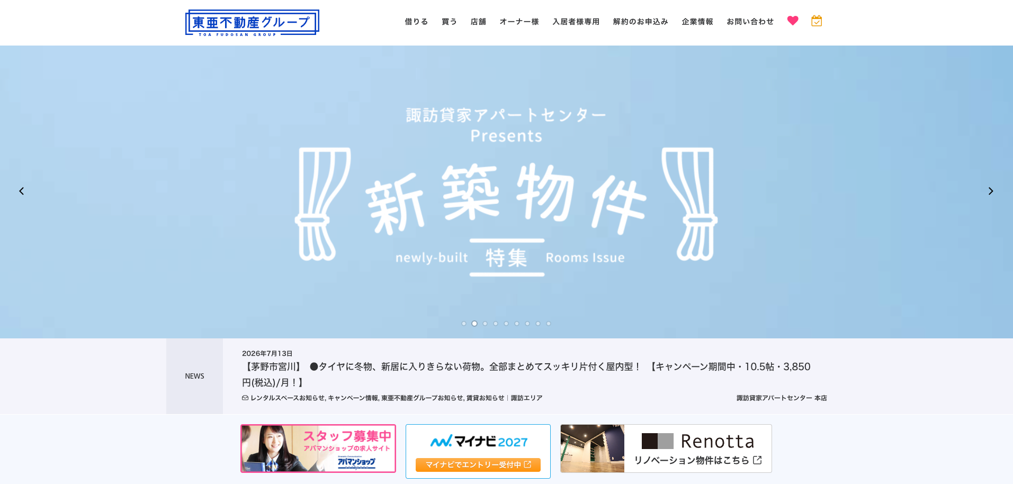The height and width of the screenshot is (484, 1013).
Task: Open the 企業情報 menu
Action: [697, 22]
